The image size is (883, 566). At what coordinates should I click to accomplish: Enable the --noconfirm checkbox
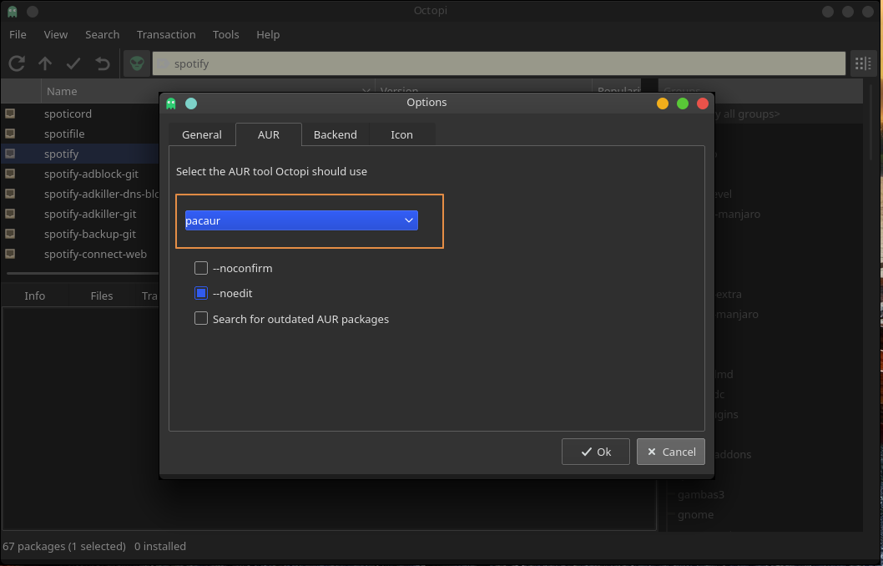201,268
